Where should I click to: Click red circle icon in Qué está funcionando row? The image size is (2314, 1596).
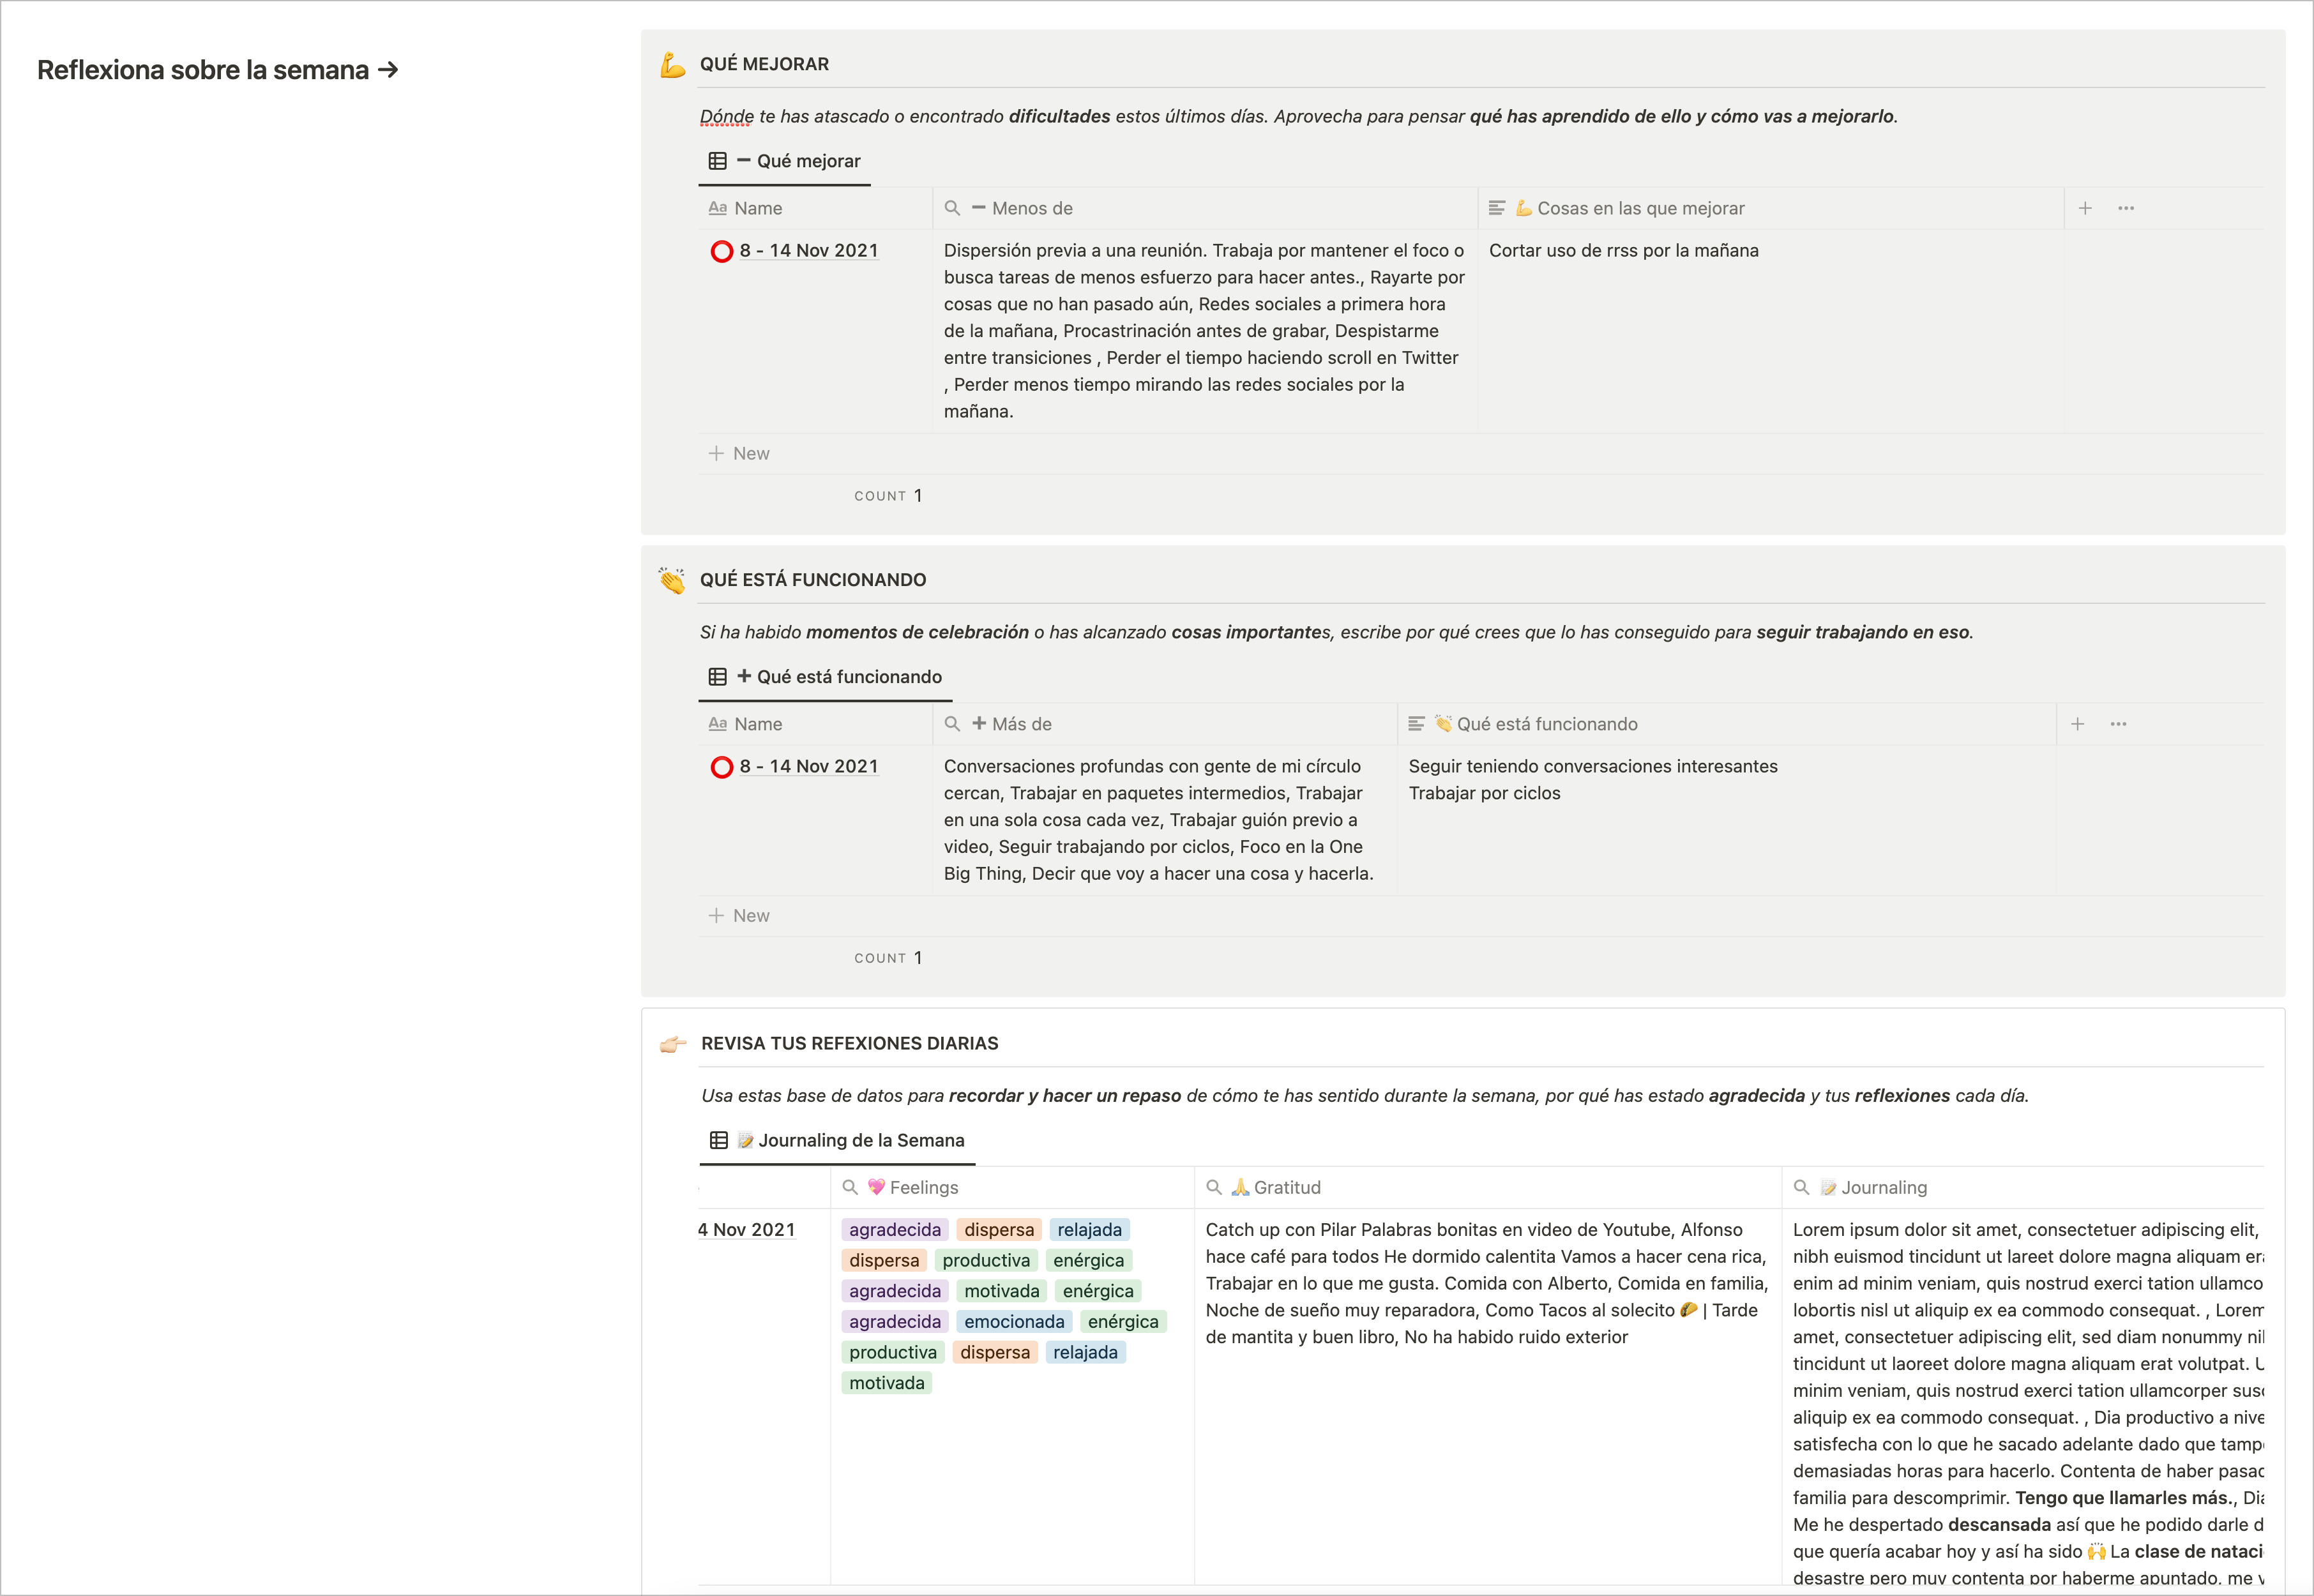721,767
